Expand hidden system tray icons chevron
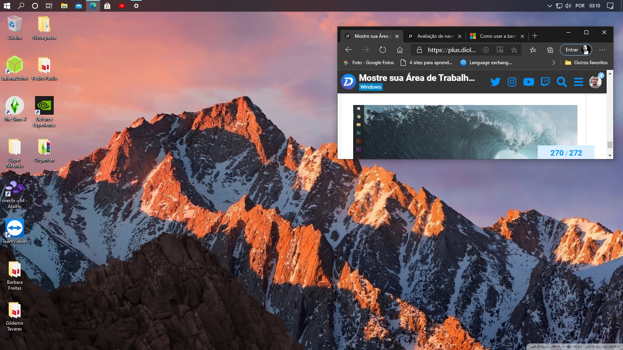The height and width of the screenshot is (350, 623). click(549, 6)
